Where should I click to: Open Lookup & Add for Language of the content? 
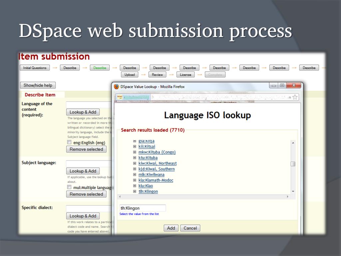pyautogui.click(x=83, y=112)
